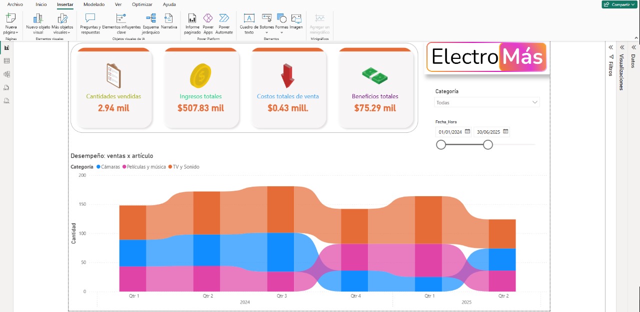This screenshot has width=640, height=312.
Task: Toggle TV y Sonido legend item
Action: point(185,167)
